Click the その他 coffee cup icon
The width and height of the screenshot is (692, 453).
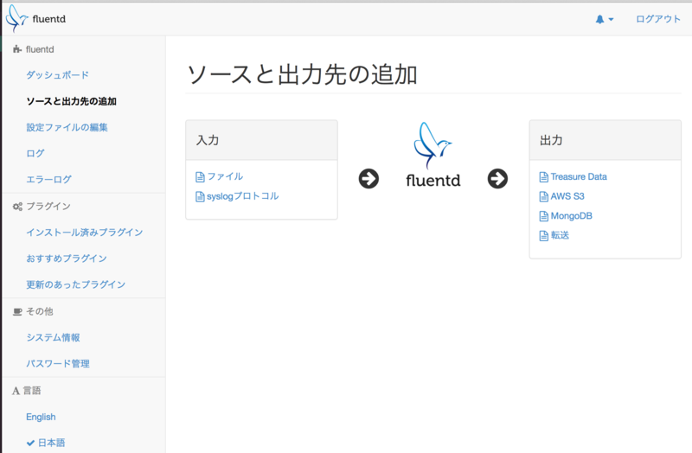(17, 312)
